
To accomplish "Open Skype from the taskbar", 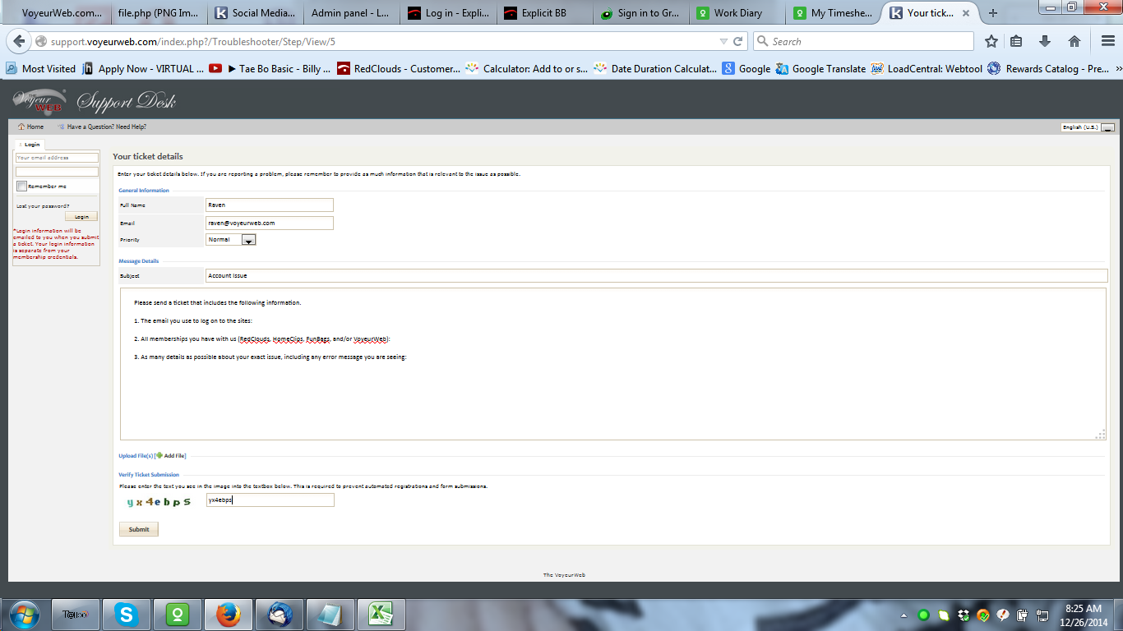I will pyautogui.click(x=126, y=614).
